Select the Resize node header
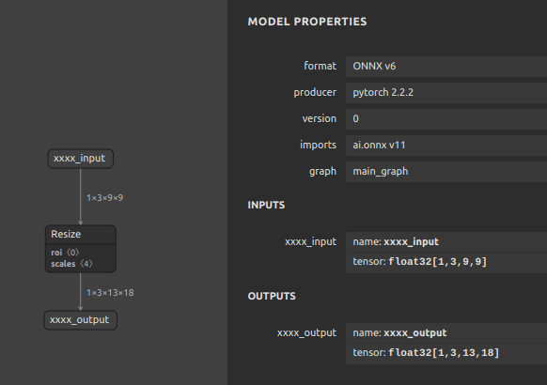547x385 pixels. pyautogui.click(x=81, y=235)
